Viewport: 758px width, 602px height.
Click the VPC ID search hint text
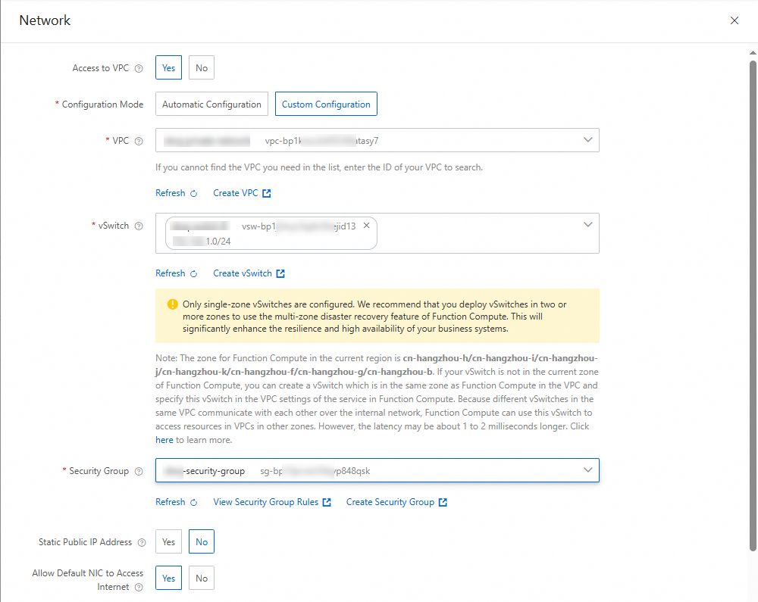pyautogui.click(x=319, y=167)
